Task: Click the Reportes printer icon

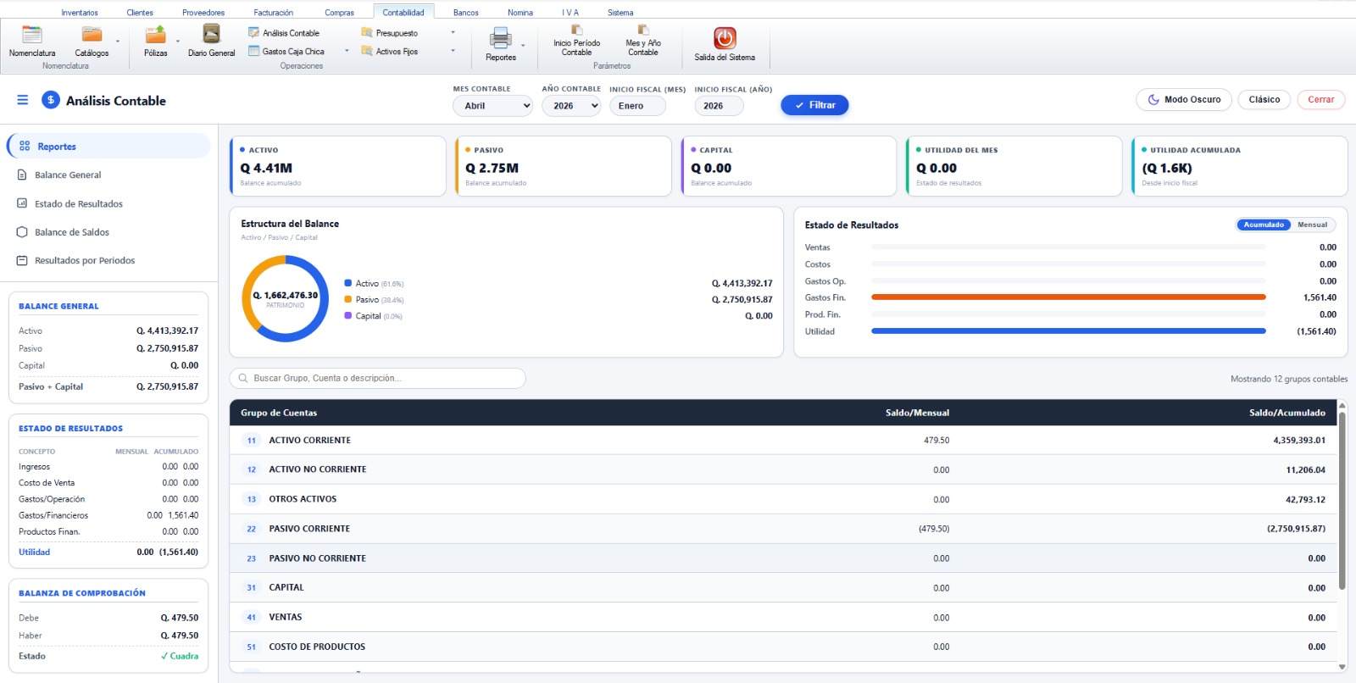Action: point(501,38)
